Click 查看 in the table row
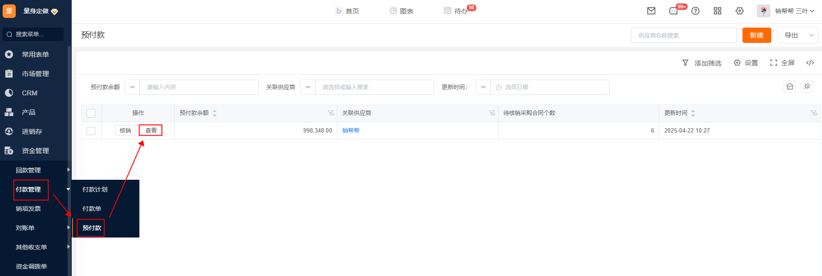Viewport: 822px width, 276px height. pyautogui.click(x=151, y=130)
